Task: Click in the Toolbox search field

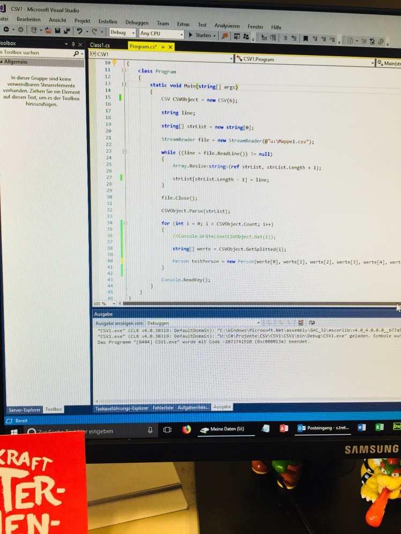Action: tap(35, 53)
